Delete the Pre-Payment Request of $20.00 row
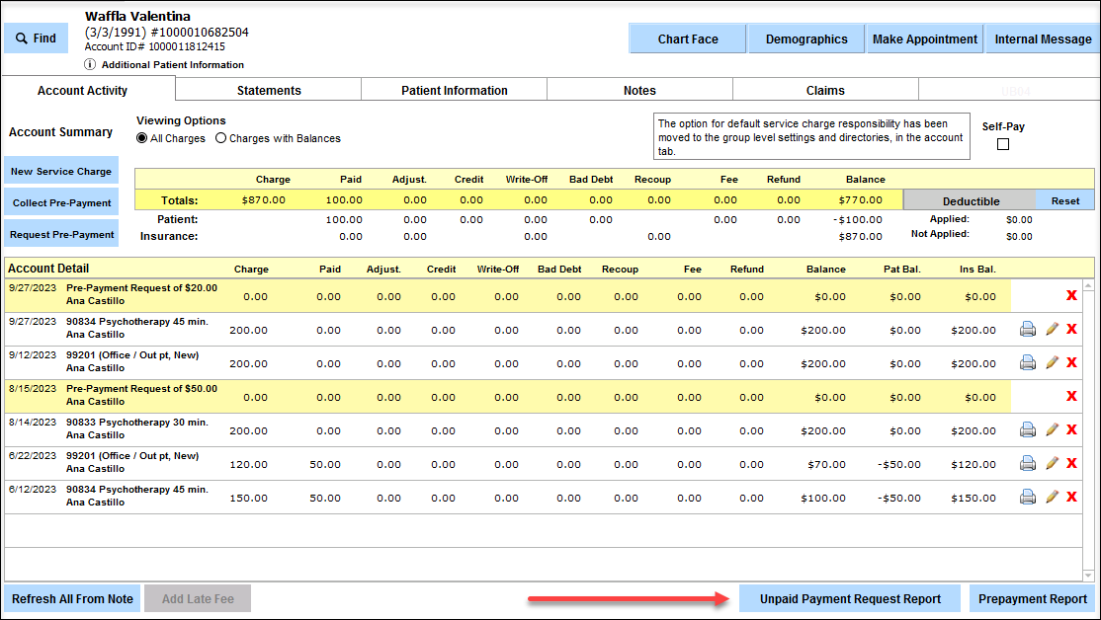Image resolution: width=1101 pixels, height=620 pixels. coord(1071,295)
